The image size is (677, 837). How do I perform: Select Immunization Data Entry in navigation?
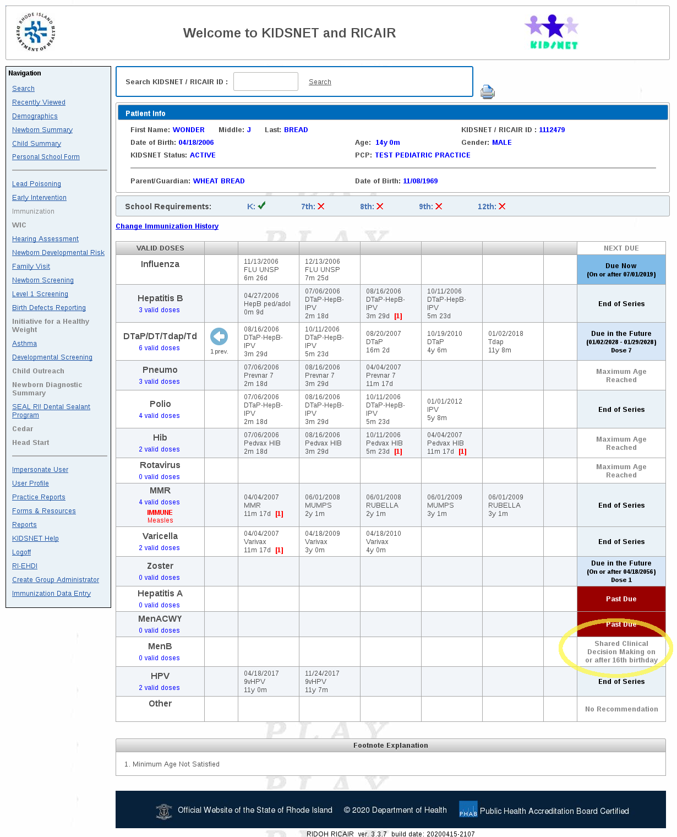[51, 594]
